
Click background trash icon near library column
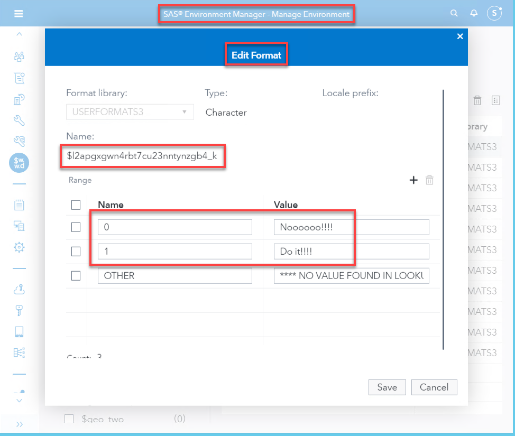point(477,100)
